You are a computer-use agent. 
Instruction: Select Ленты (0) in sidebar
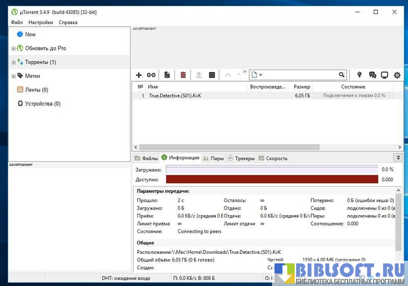tap(36, 90)
